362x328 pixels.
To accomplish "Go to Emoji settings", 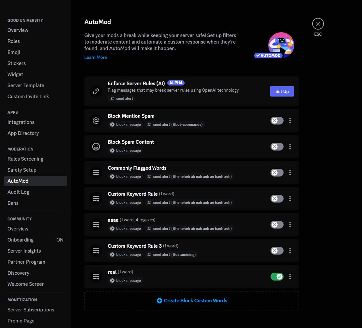I will [x=35, y=52].
